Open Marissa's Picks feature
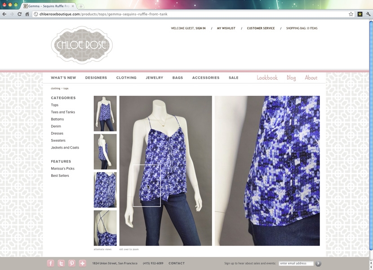The width and height of the screenshot is (373, 270). tap(62, 168)
